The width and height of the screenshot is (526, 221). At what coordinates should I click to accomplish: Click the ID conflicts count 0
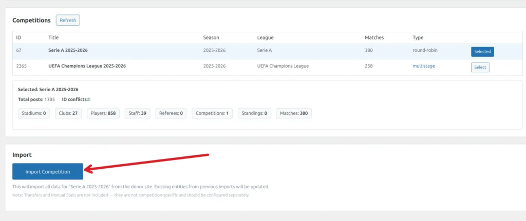[89, 99]
